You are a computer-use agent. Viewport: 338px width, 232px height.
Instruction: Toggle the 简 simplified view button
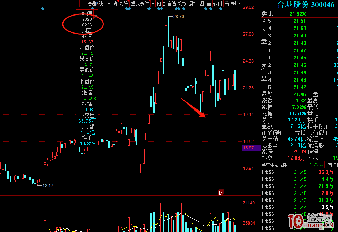coord(115,4)
